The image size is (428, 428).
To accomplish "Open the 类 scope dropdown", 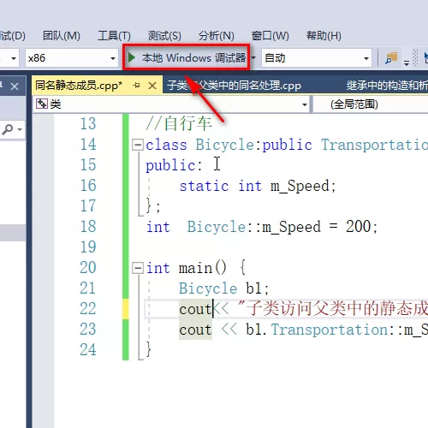I will coord(172,104).
